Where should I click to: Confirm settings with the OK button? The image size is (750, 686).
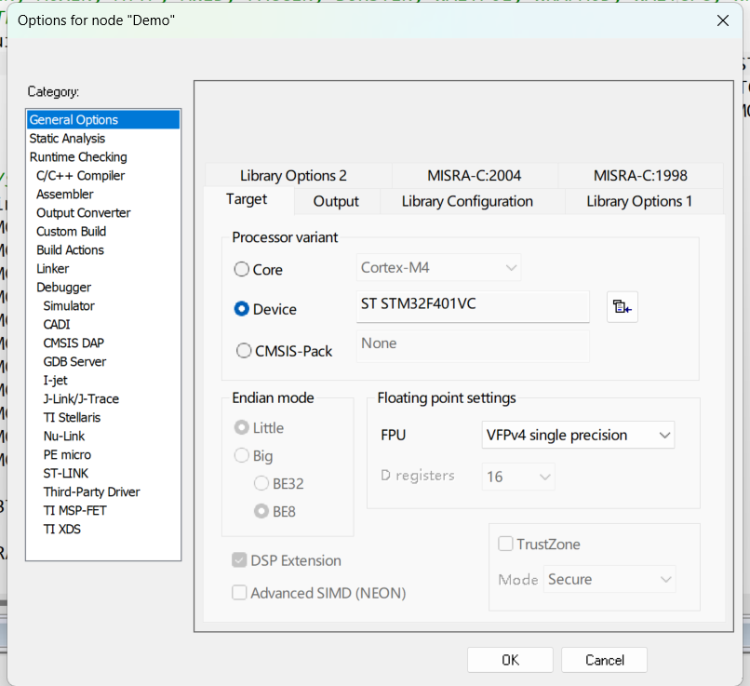point(510,660)
